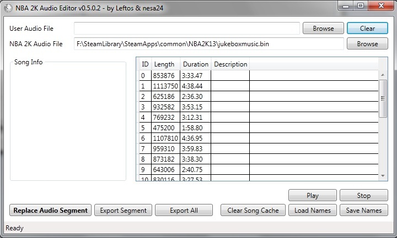Sort by the Duration column header

[x=195, y=64]
